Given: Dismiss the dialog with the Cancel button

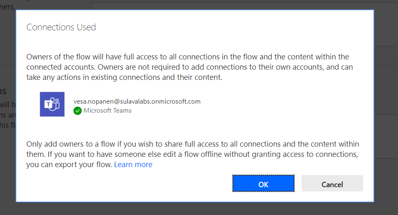Looking at the screenshot, I should (x=332, y=184).
